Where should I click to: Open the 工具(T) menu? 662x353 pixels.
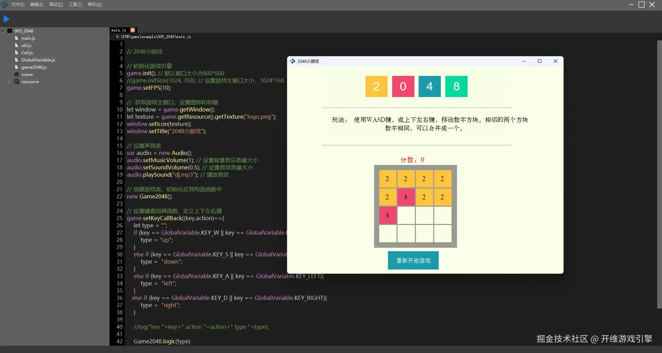pyautogui.click(x=75, y=4)
